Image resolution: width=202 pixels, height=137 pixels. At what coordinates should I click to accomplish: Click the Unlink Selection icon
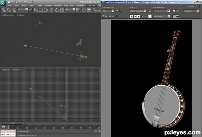[9, 10]
